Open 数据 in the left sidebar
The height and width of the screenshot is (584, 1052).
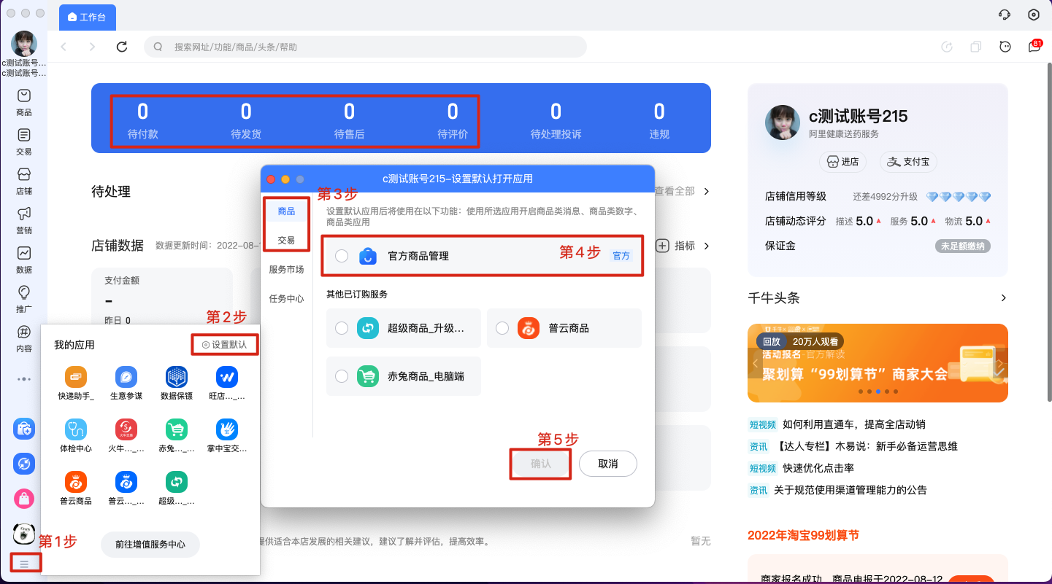24,260
